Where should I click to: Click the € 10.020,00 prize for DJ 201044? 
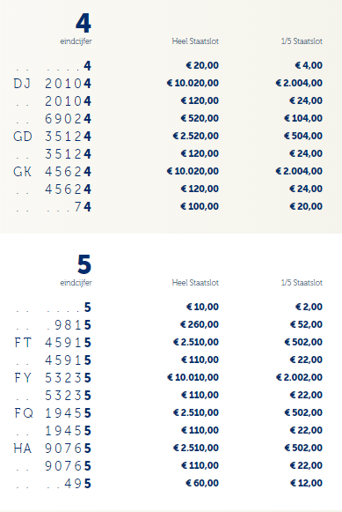coord(193,83)
